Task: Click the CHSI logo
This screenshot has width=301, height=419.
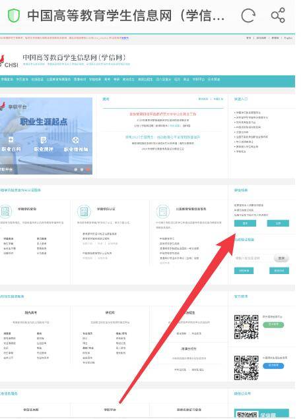Action: click(x=9, y=61)
